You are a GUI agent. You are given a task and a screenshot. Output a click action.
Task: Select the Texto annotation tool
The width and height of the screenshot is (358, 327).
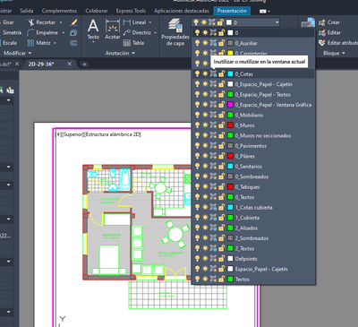[x=93, y=30]
